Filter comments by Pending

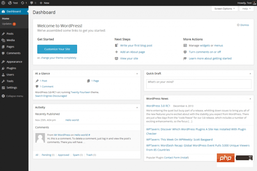47,155
